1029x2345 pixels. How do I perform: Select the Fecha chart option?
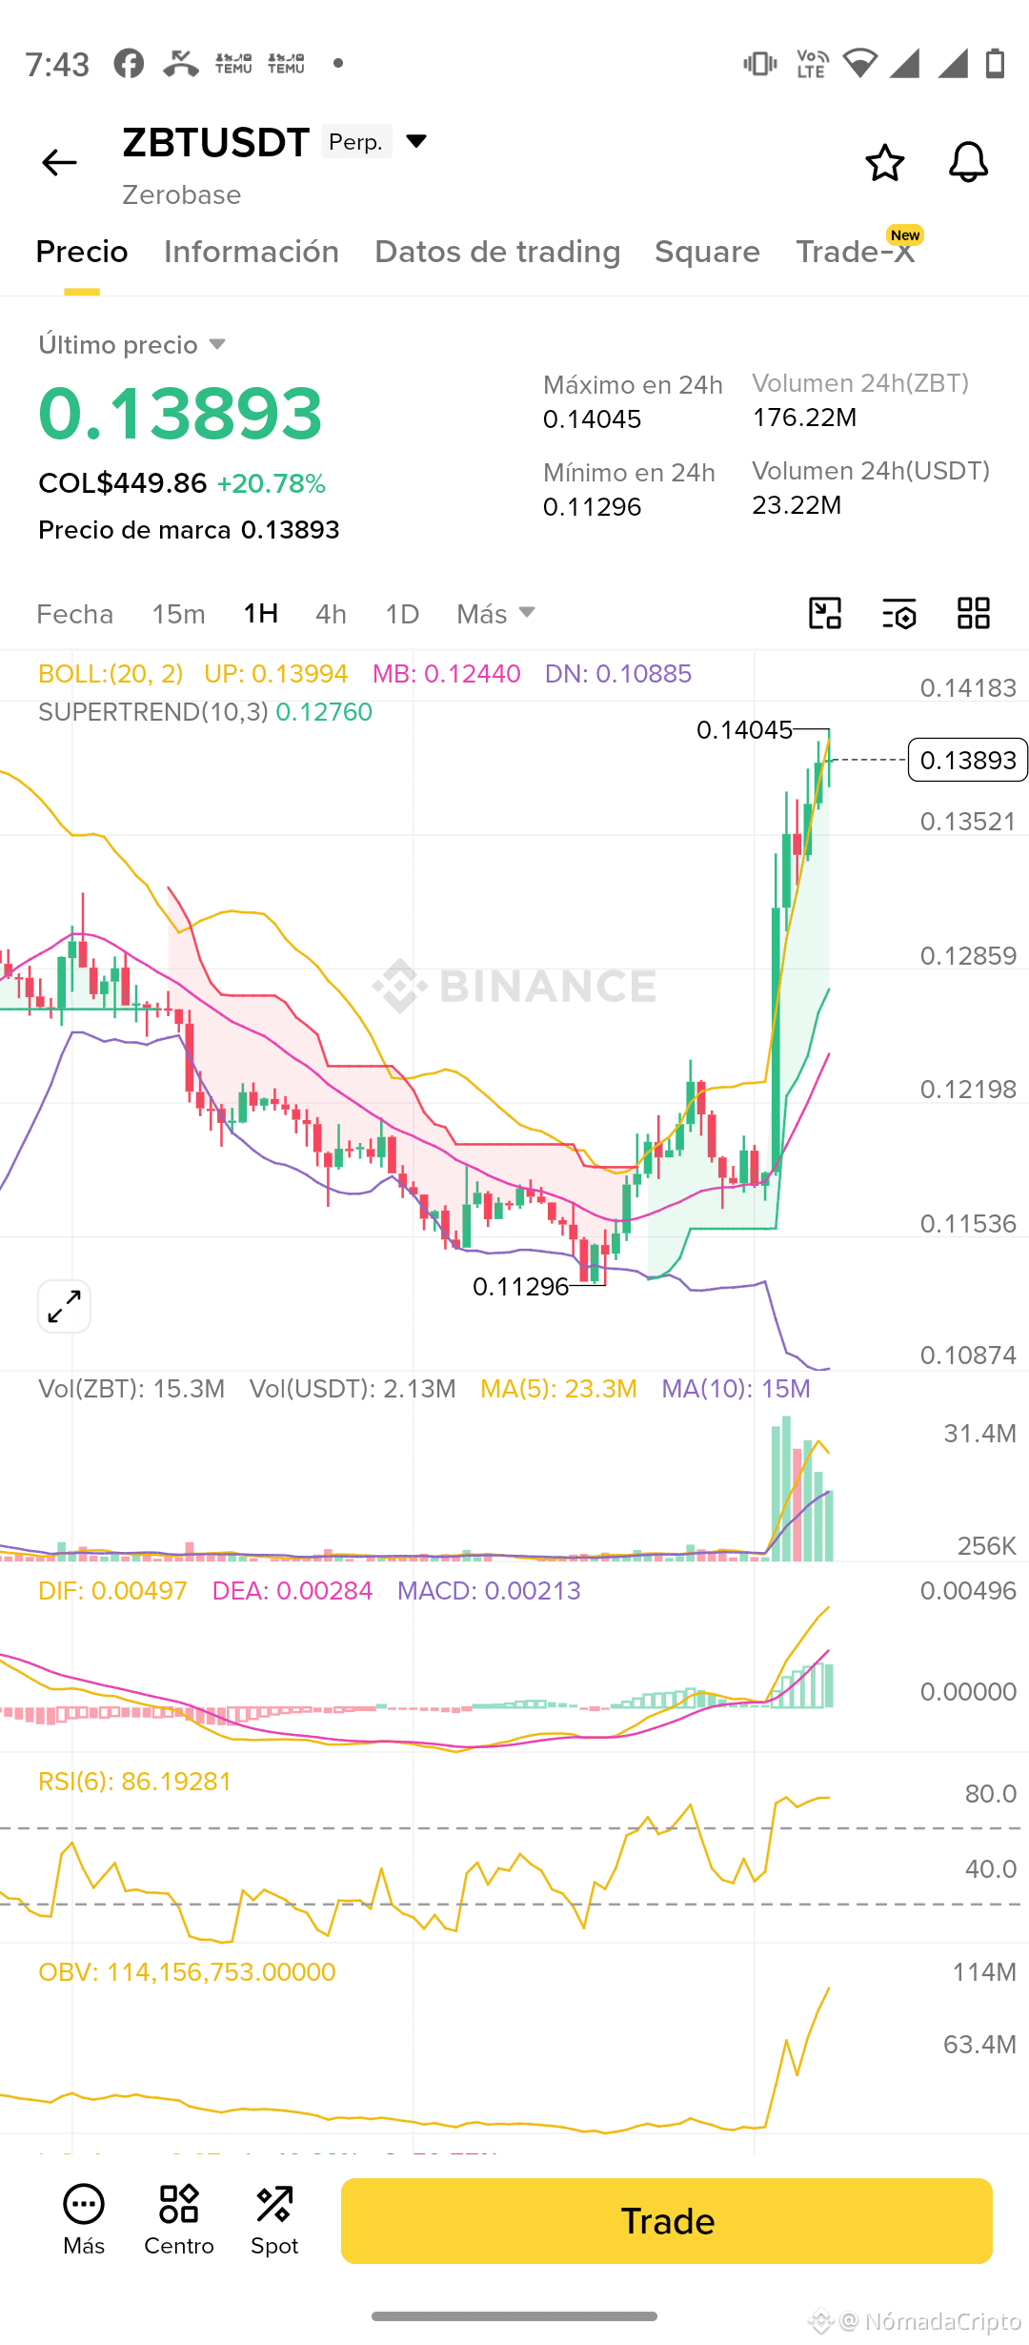(x=74, y=614)
